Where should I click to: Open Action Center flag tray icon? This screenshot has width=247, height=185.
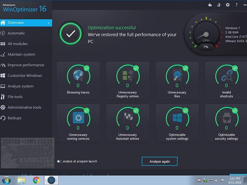pos(222,180)
